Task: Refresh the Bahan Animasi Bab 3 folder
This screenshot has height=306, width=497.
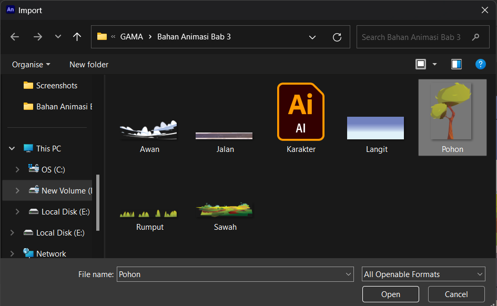Action: click(337, 37)
